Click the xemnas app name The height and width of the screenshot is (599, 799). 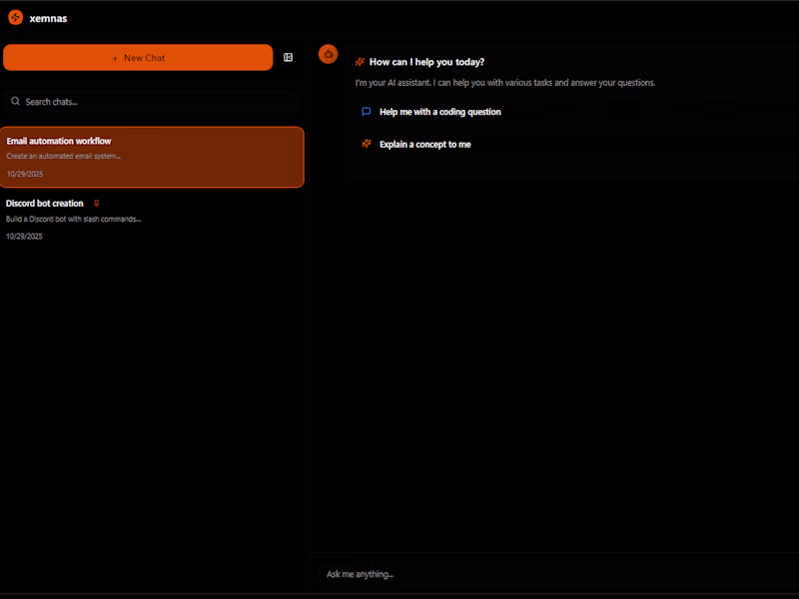pos(48,18)
